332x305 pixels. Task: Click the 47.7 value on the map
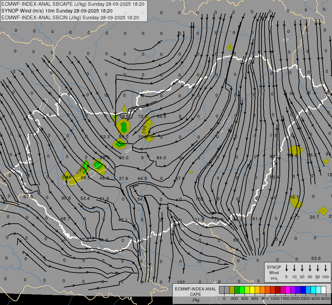295,218
